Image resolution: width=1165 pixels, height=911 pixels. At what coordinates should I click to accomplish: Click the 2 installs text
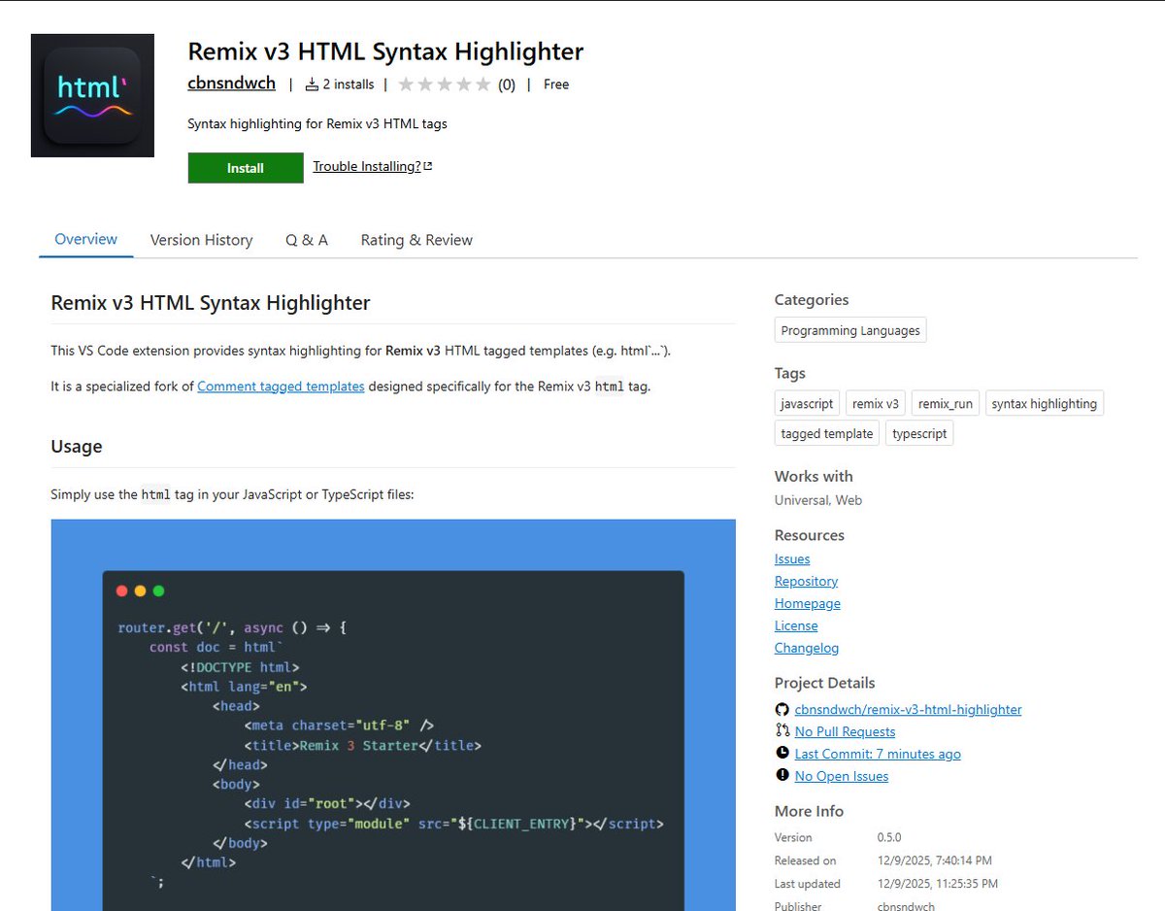point(349,84)
